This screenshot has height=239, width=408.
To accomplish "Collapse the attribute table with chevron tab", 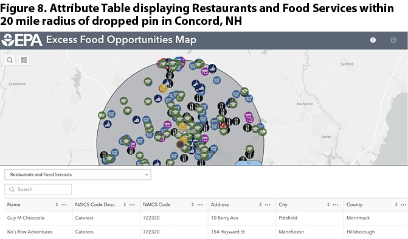I will [x=249, y=163].
